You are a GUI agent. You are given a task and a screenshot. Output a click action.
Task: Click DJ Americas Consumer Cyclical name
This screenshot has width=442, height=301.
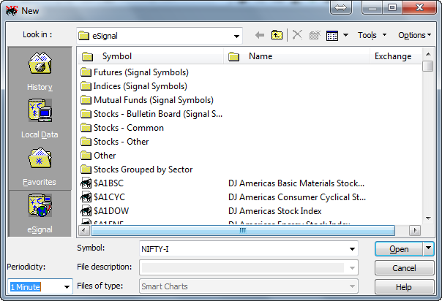297,197
